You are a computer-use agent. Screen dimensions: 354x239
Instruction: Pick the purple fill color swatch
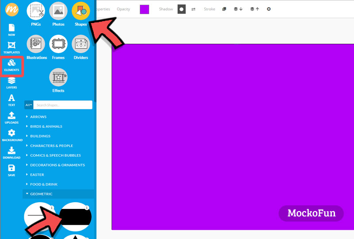click(145, 9)
